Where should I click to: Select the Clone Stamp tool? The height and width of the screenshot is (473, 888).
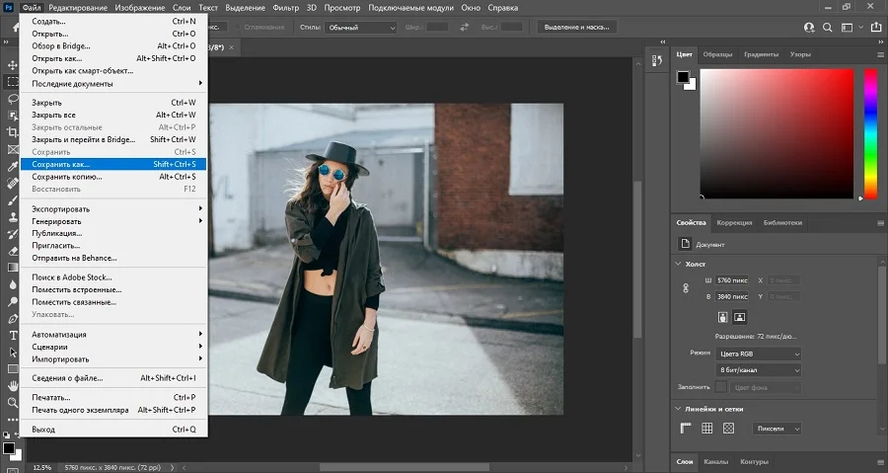[13, 217]
